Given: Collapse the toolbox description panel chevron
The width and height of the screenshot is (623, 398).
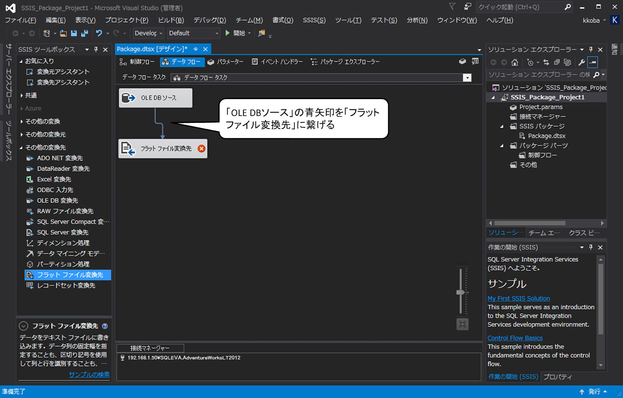Looking at the screenshot, I should click(23, 326).
